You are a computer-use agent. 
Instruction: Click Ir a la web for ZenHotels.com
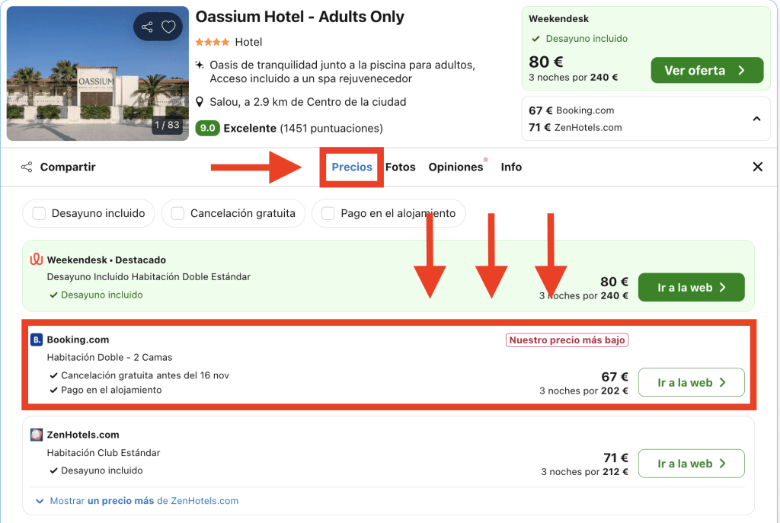point(690,464)
